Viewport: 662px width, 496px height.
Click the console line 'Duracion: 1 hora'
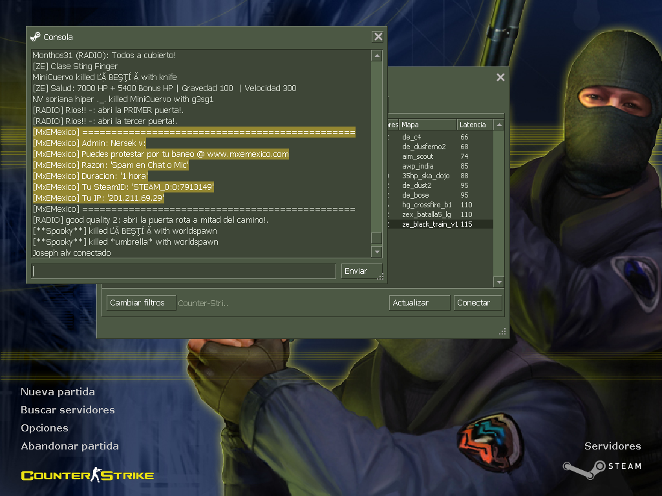pyautogui.click(x=91, y=176)
